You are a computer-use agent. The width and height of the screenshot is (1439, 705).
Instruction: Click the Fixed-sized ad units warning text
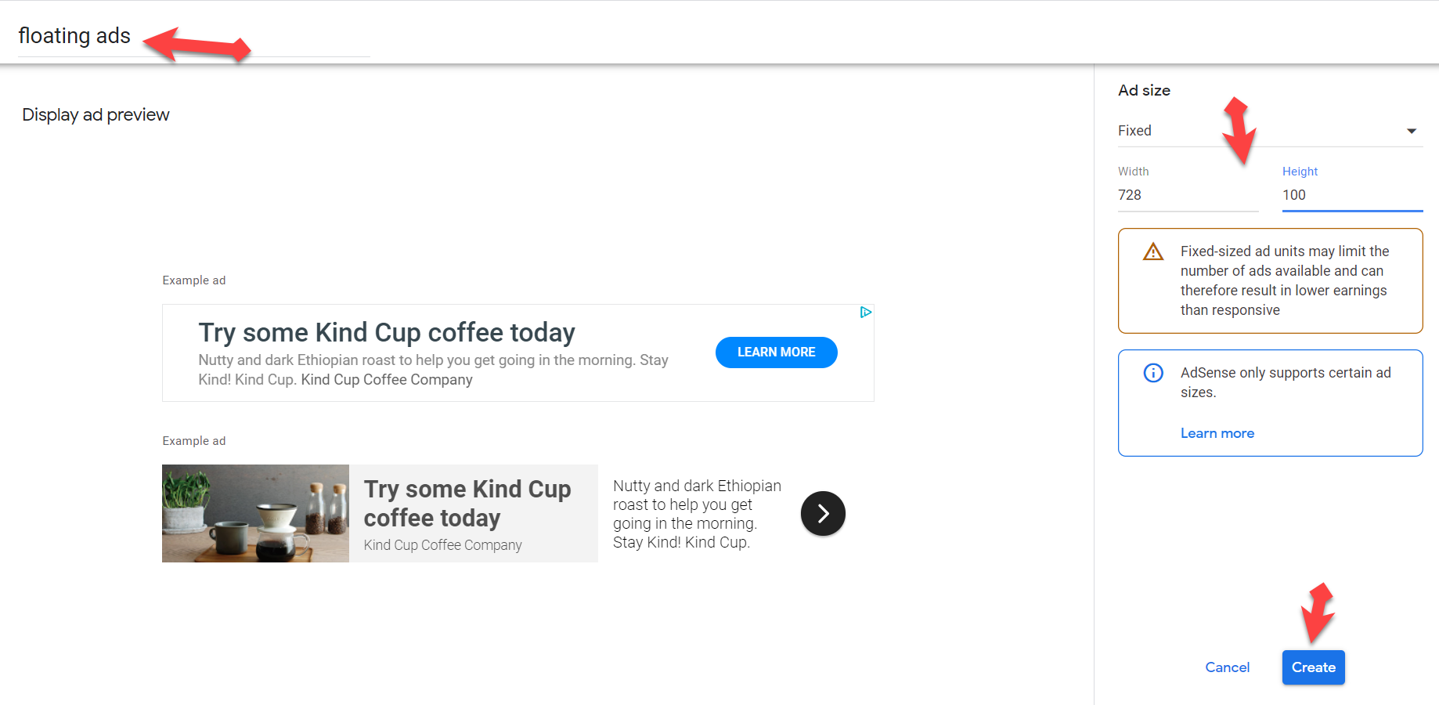pyautogui.click(x=1285, y=280)
